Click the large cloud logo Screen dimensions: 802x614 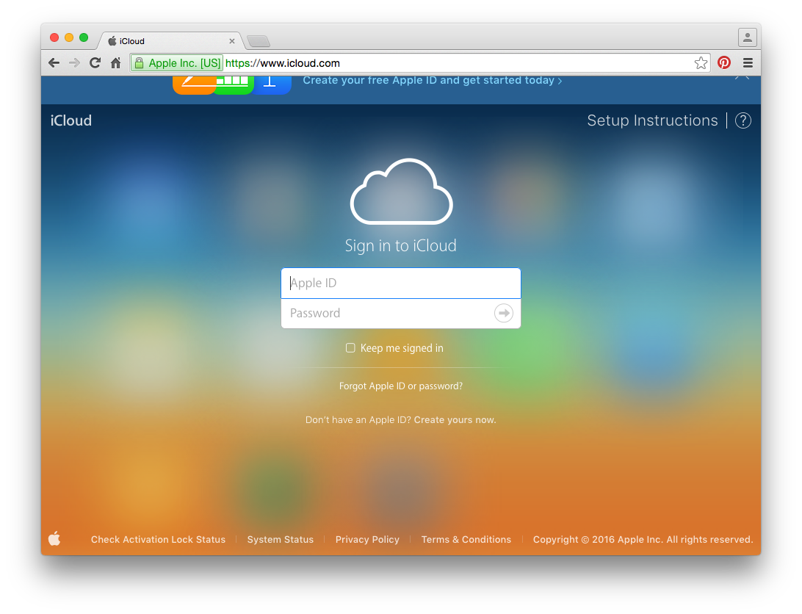(402, 192)
